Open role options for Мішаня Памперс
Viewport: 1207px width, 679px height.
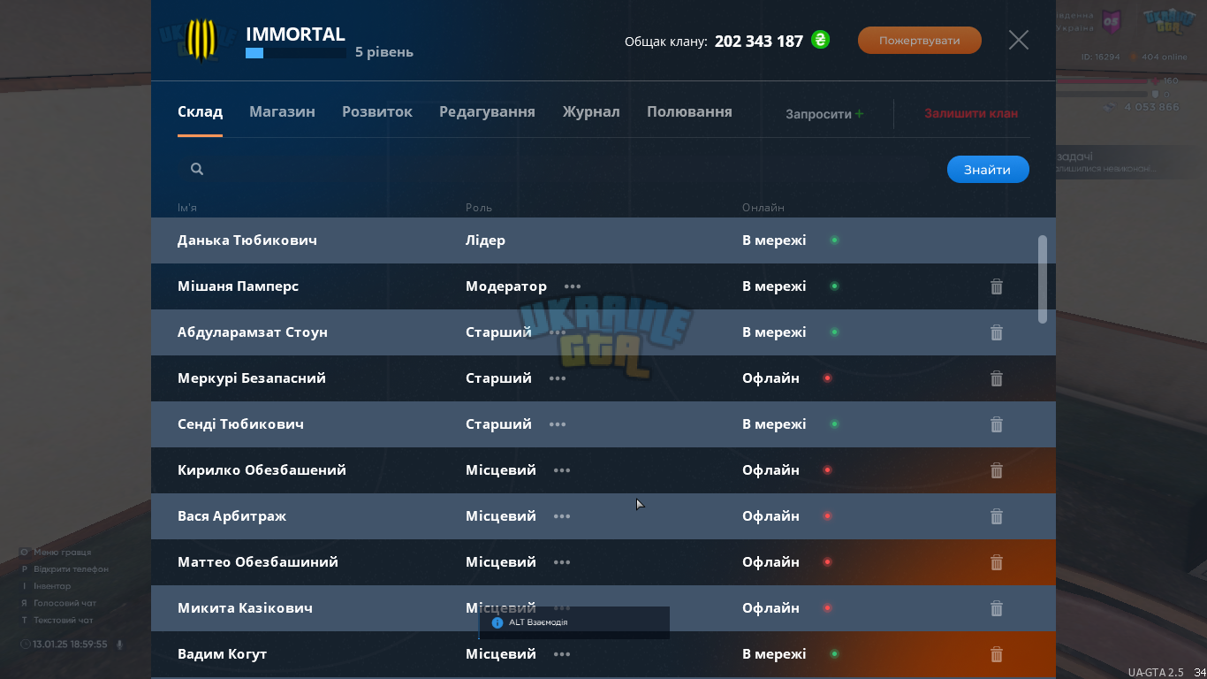[x=573, y=286]
